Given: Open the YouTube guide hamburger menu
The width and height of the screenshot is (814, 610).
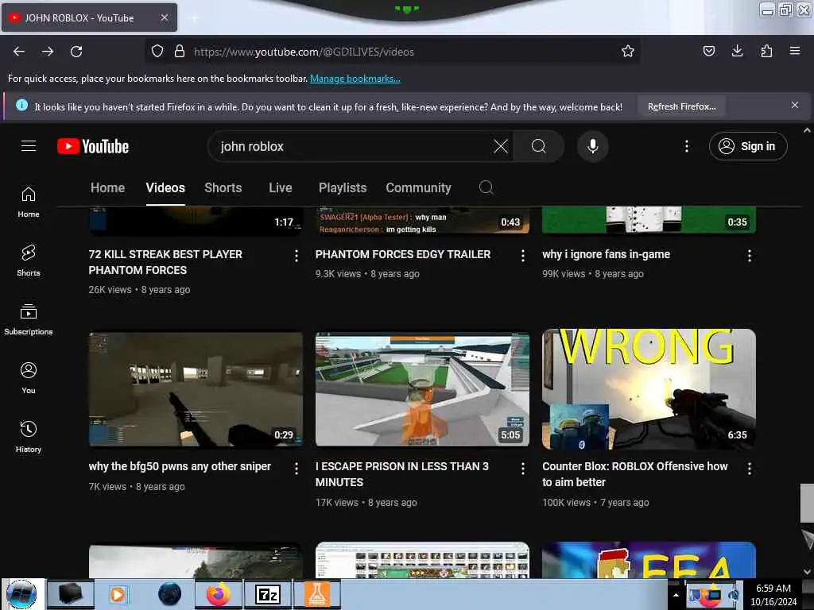Looking at the screenshot, I should coord(29,146).
